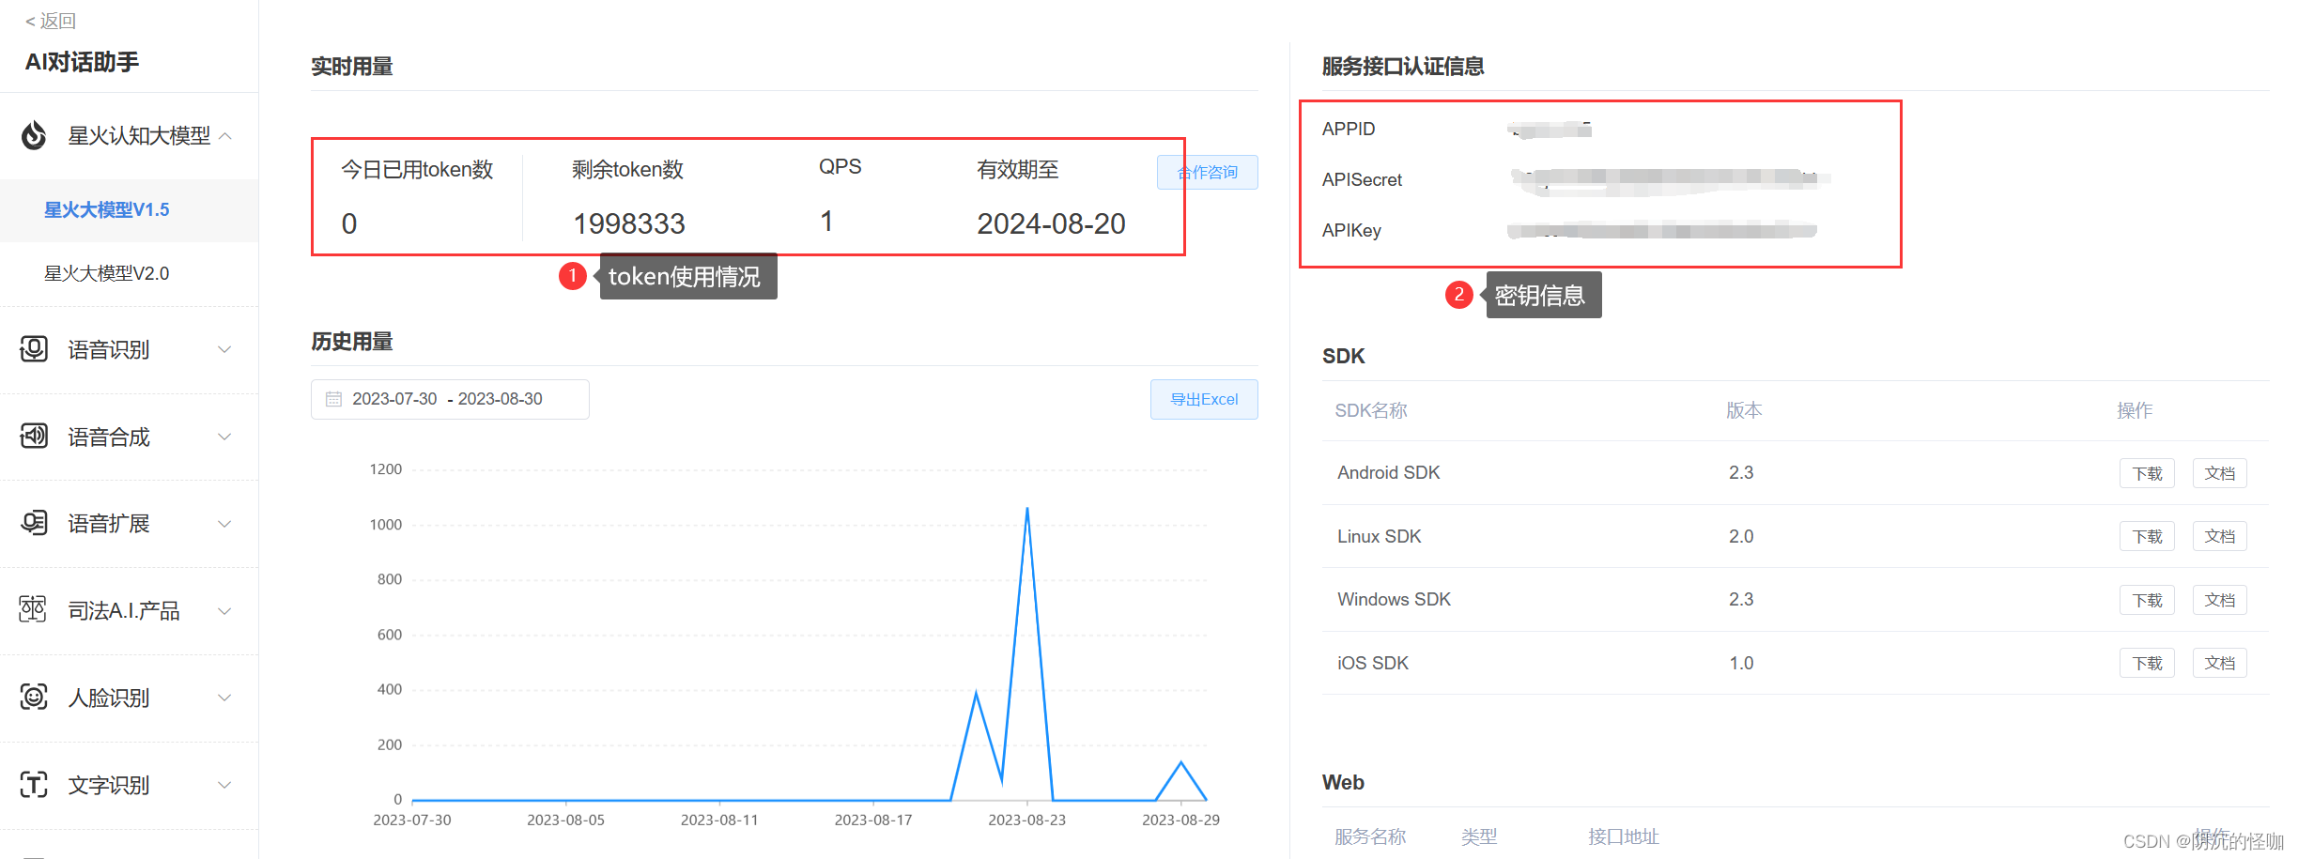Click the 合作咨询 button
2298x859 pixels.
(x=1207, y=173)
